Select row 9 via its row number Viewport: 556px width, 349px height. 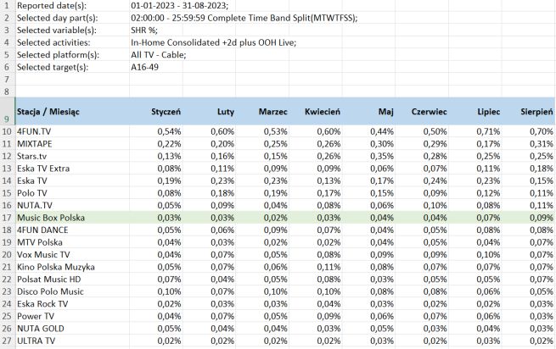click(x=7, y=119)
